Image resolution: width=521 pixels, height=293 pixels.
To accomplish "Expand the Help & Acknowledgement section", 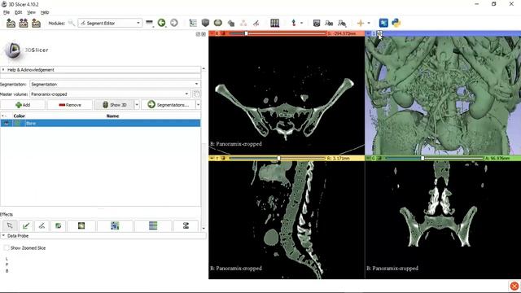I will point(100,70).
